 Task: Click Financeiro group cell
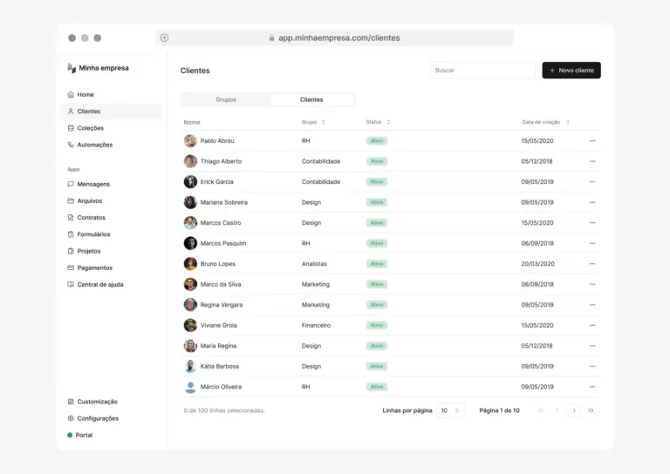point(316,325)
